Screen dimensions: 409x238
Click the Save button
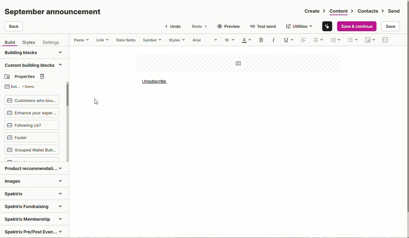coord(390,26)
